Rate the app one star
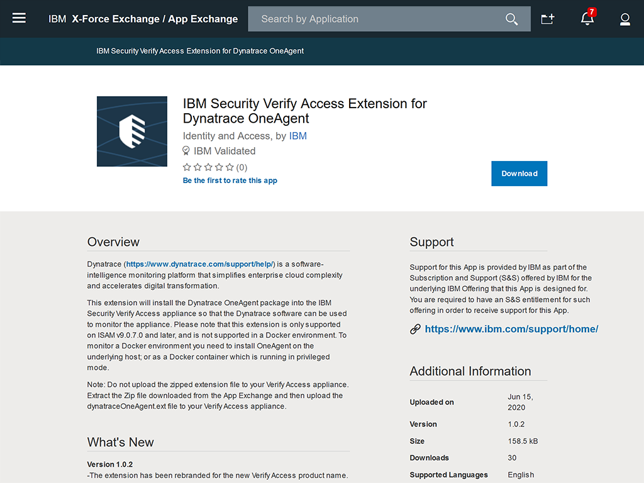 point(187,167)
